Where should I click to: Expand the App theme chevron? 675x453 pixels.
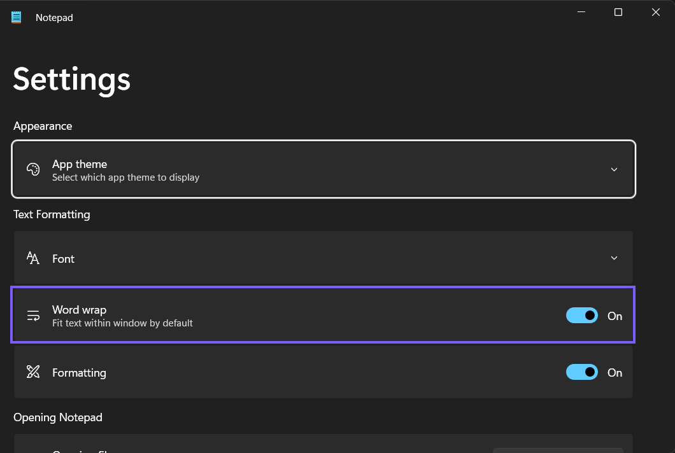[x=614, y=169]
